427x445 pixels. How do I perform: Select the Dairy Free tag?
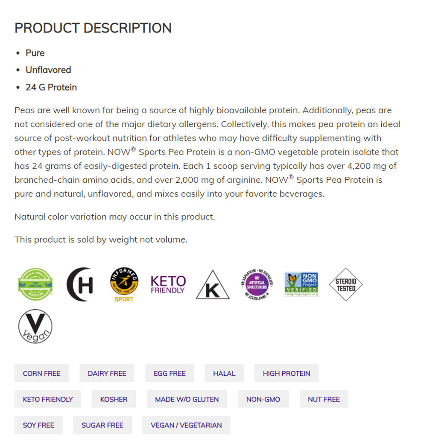107,373
